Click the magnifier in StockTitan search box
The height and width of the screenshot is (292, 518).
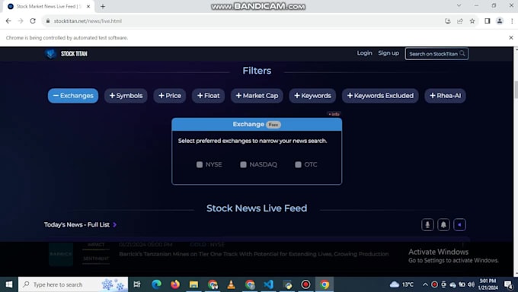462,53
